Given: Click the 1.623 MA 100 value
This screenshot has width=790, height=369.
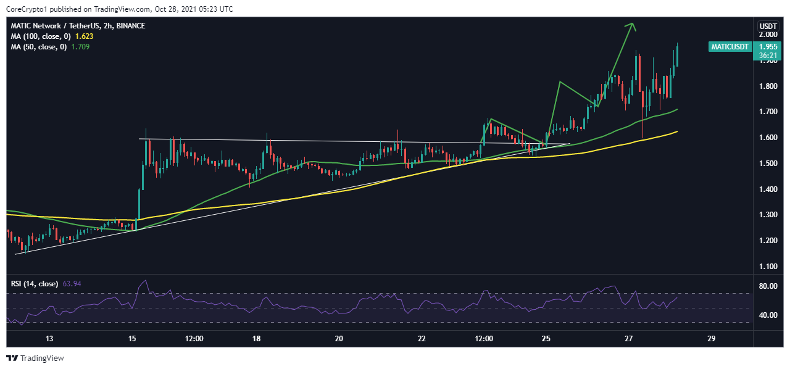Looking at the screenshot, I should click(84, 36).
